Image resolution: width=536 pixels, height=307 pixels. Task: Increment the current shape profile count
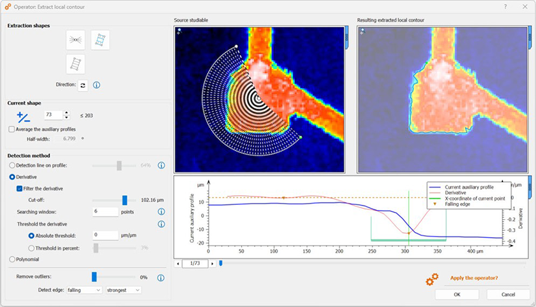[66, 112]
